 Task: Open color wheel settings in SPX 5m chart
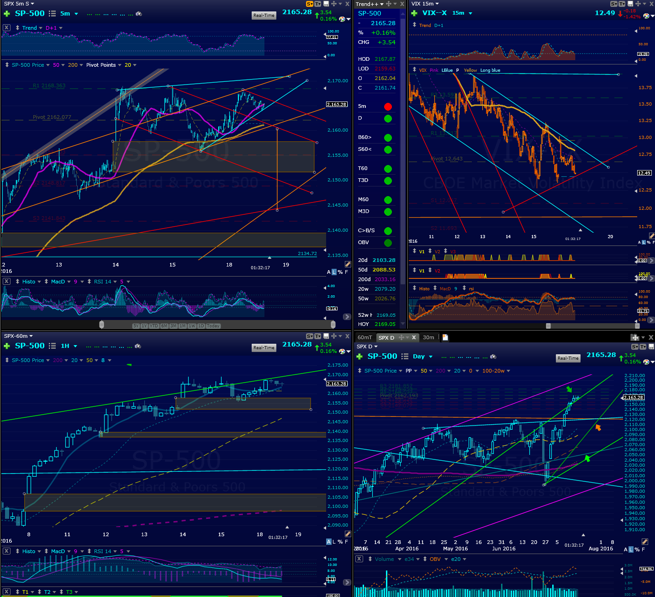(x=341, y=19)
